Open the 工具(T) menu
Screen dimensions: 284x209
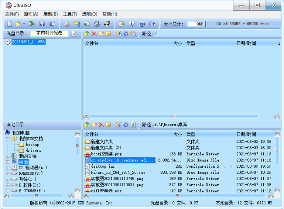coord(70,14)
